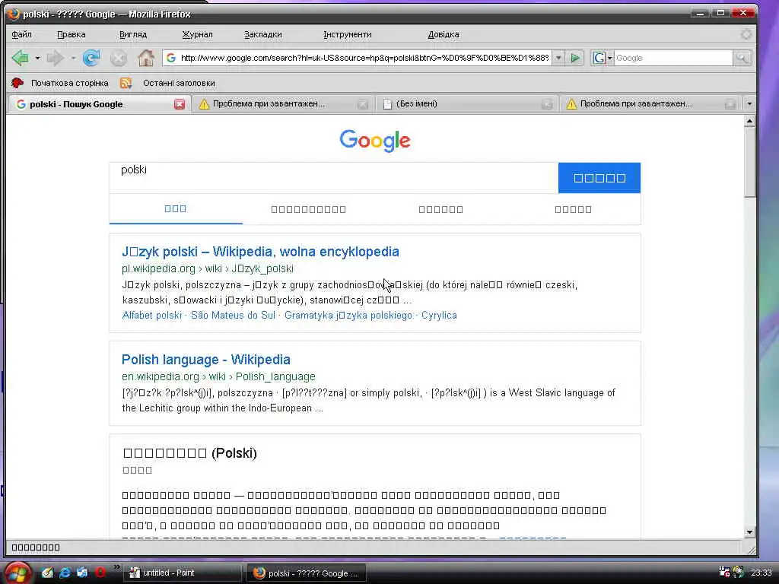779x584 pixels.
Task: Select the fourth search category tab
Action: (573, 209)
